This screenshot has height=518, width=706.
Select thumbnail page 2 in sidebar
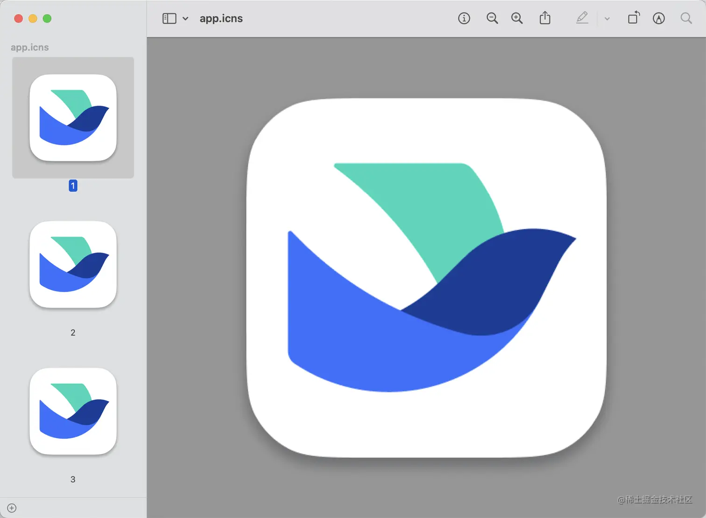coord(73,265)
